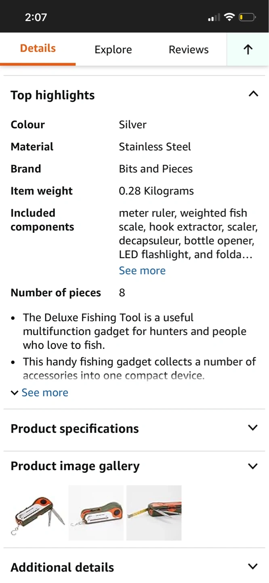Show more bullet point highlights

pyautogui.click(x=45, y=392)
